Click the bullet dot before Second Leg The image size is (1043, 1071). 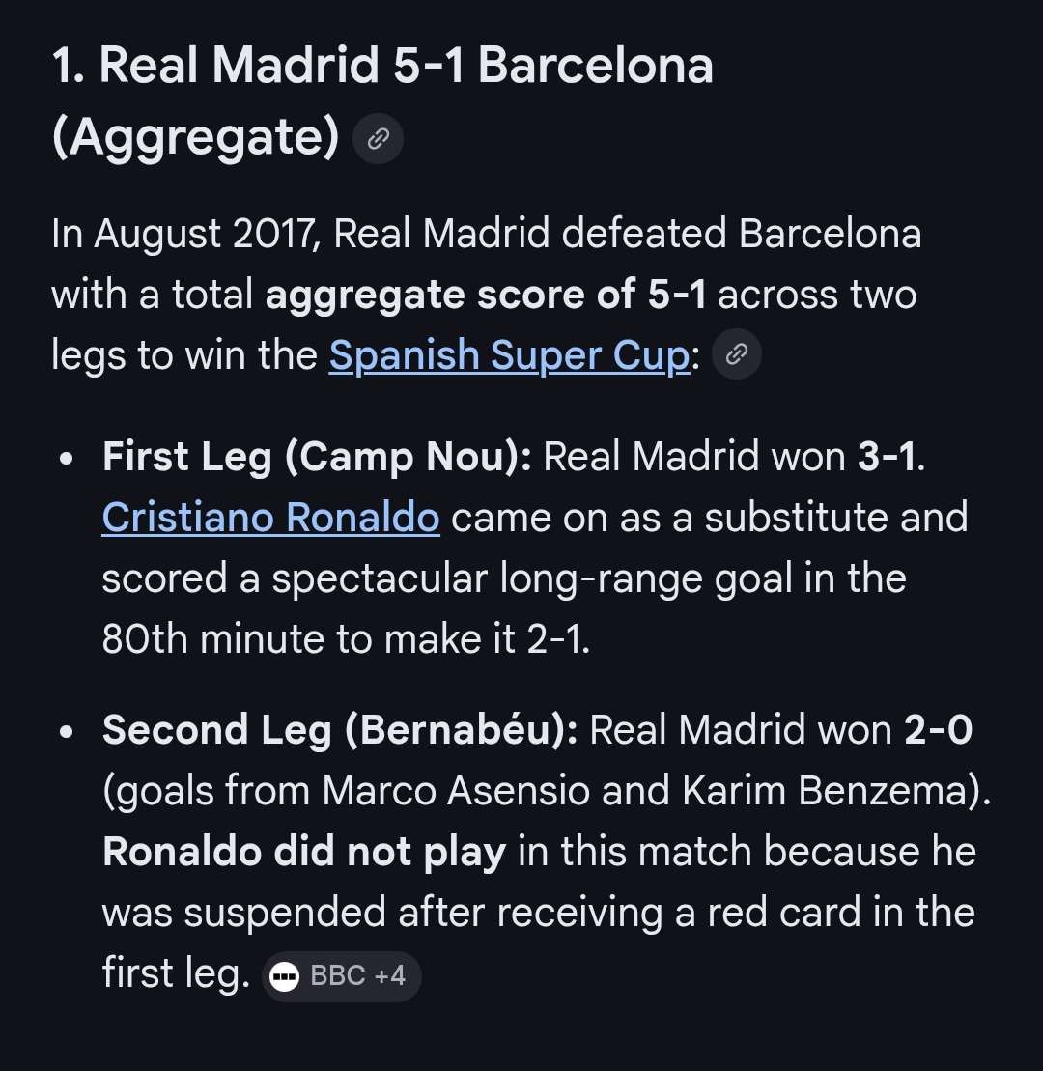(x=67, y=731)
